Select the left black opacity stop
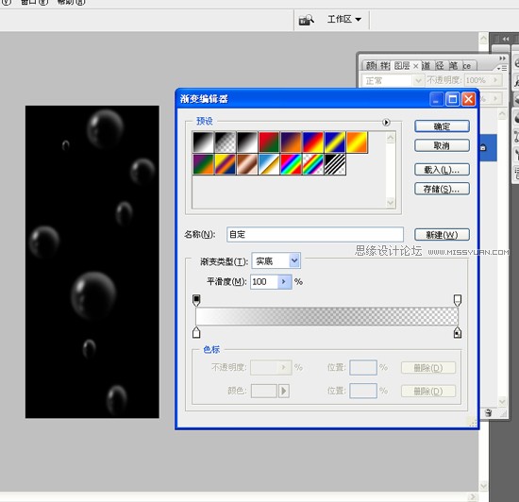Image resolution: width=519 pixels, height=502 pixels. point(196,300)
